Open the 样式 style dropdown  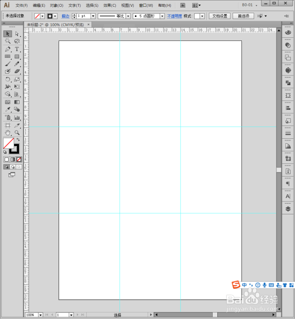coord(202,16)
